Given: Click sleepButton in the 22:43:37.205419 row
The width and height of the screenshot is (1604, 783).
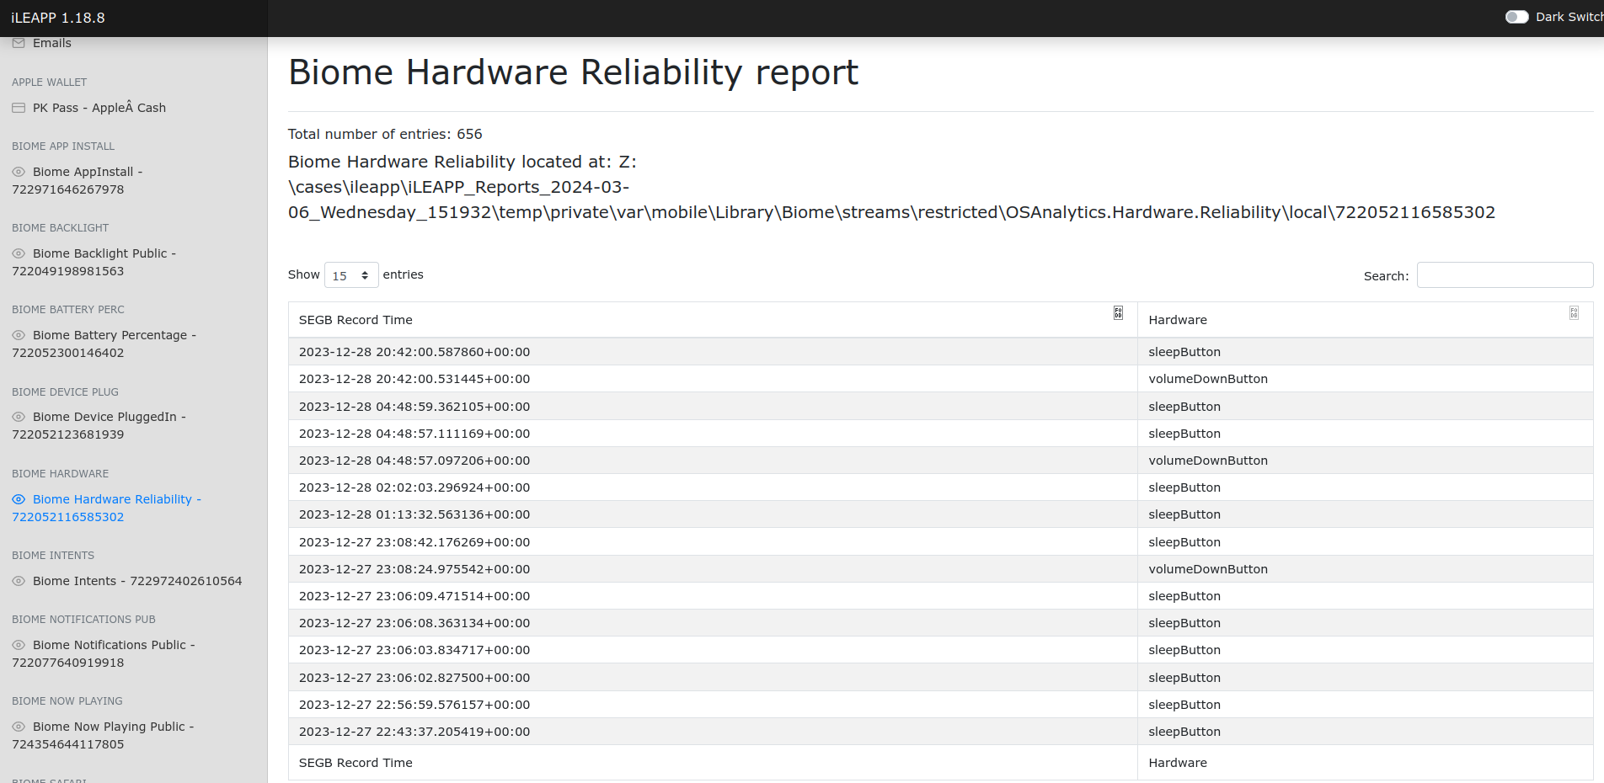Looking at the screenshot, I should [1184, 732].
